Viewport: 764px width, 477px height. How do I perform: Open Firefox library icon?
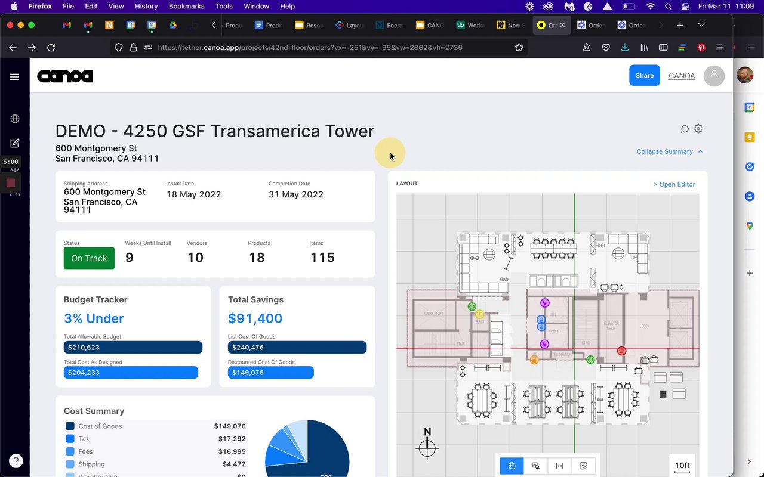(x=644, y=48)
